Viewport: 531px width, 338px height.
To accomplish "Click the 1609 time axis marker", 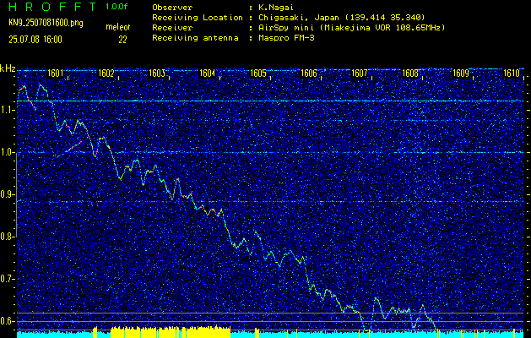I will (461, 73).
